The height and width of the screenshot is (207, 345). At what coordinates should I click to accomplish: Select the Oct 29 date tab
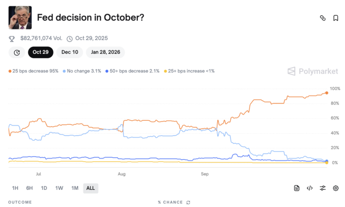coord(40,53)
